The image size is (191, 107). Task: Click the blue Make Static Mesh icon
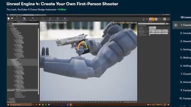coord(58,19)
